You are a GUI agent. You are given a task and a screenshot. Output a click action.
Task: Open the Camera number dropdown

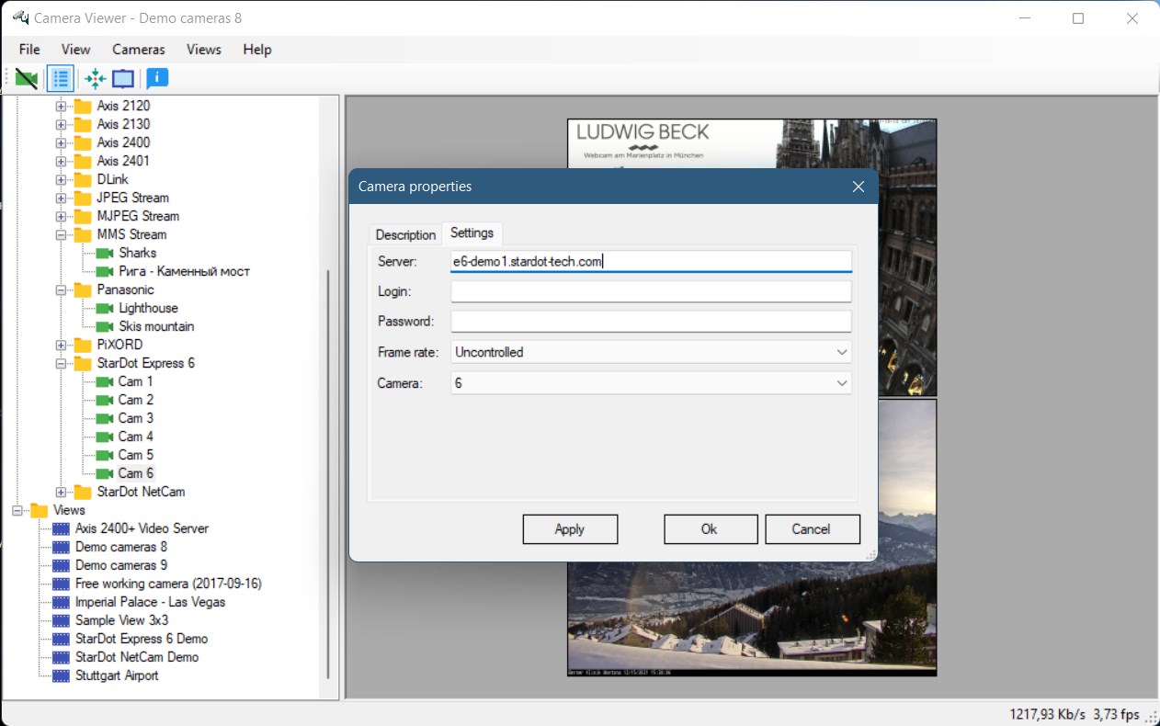click(651, 383)
